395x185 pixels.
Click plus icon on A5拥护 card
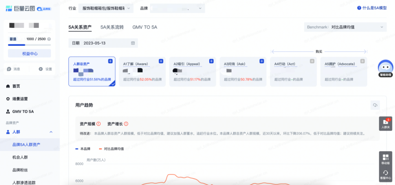[362, 61]
